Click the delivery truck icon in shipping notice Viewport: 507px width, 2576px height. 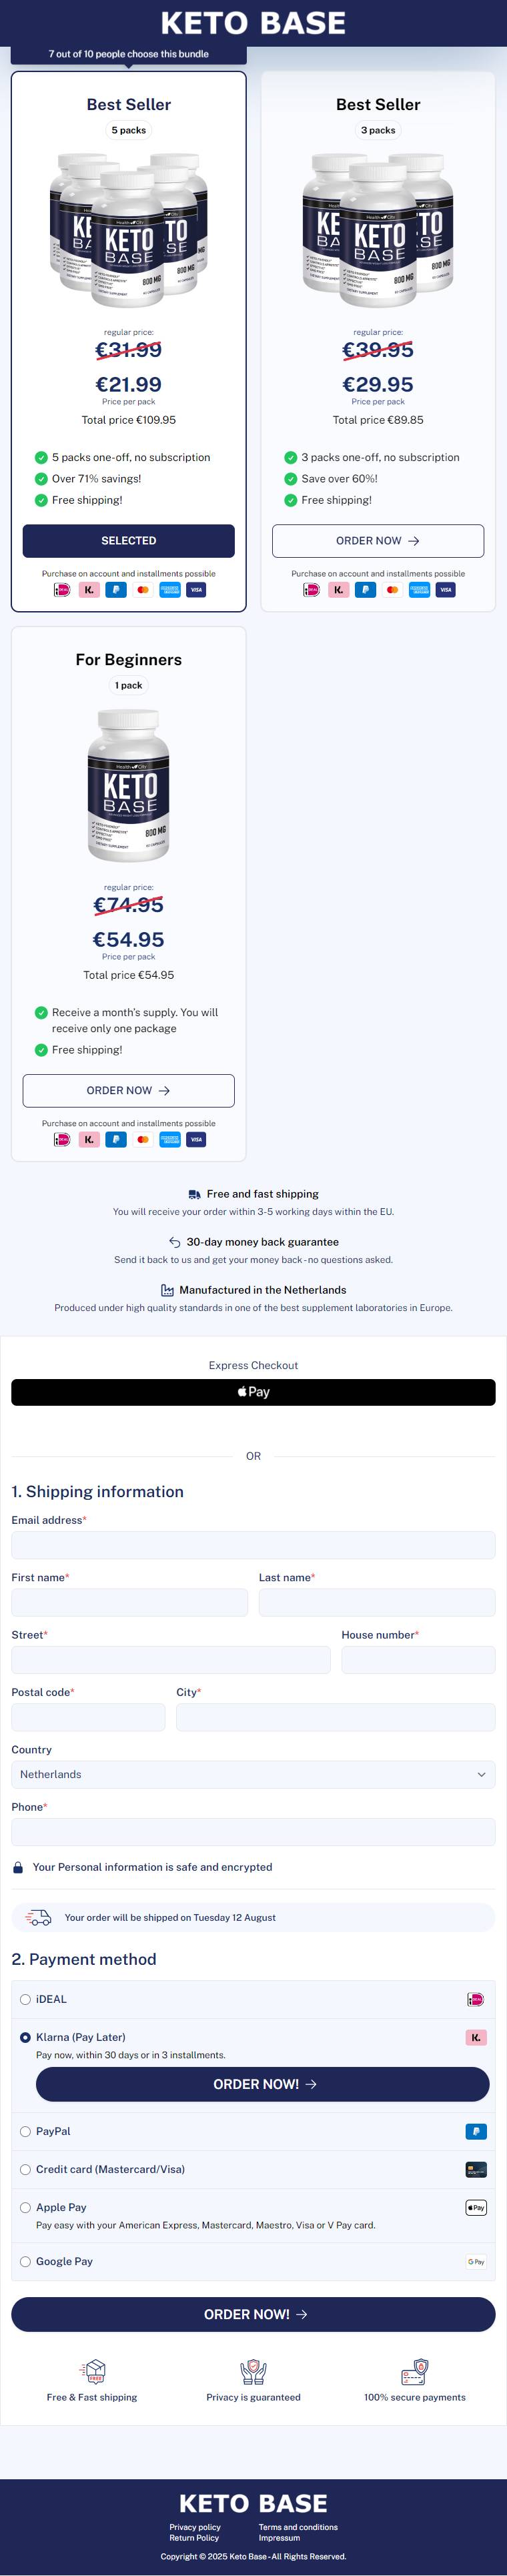(38, 1918)
